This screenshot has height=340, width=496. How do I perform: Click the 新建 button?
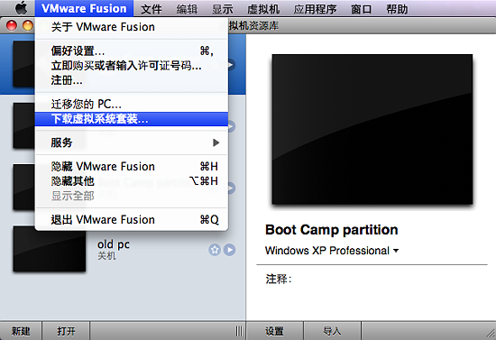pyautogui.click(x=21, y=331)
